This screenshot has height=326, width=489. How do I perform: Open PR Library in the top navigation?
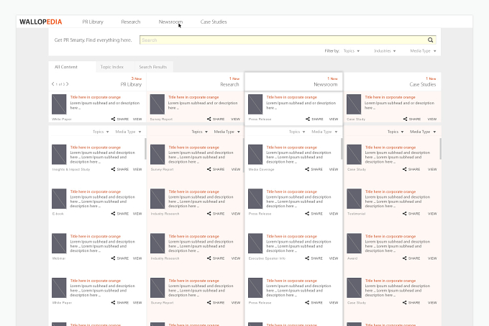click(x=93, y=22)
